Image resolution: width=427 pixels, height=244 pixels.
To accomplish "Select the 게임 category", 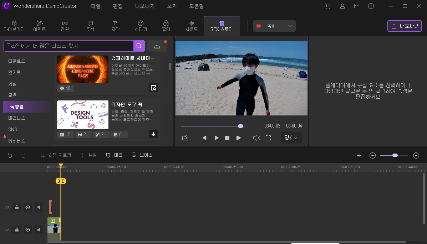I will coord(12,84).
